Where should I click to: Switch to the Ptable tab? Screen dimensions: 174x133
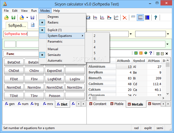117,104
